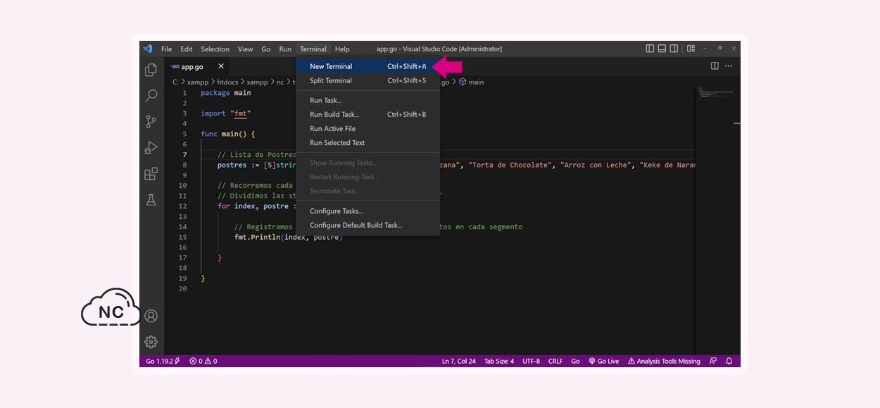Click line number 19 in gutter
The image size is (880, 408).
click(183, 278)
